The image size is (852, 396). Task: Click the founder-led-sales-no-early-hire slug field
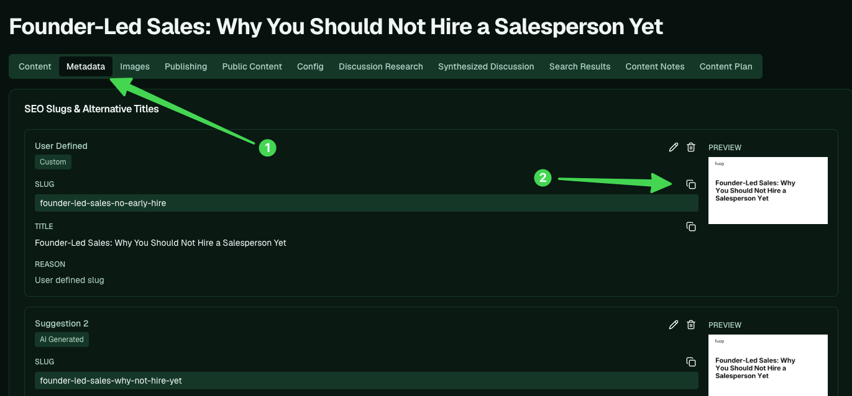coord(367,203)
